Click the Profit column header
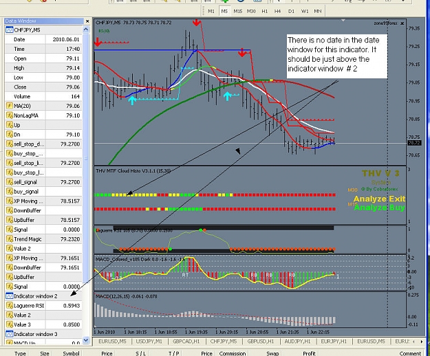Image resolution: width=430 pixels, height=356 pixels. click(309, 353)
